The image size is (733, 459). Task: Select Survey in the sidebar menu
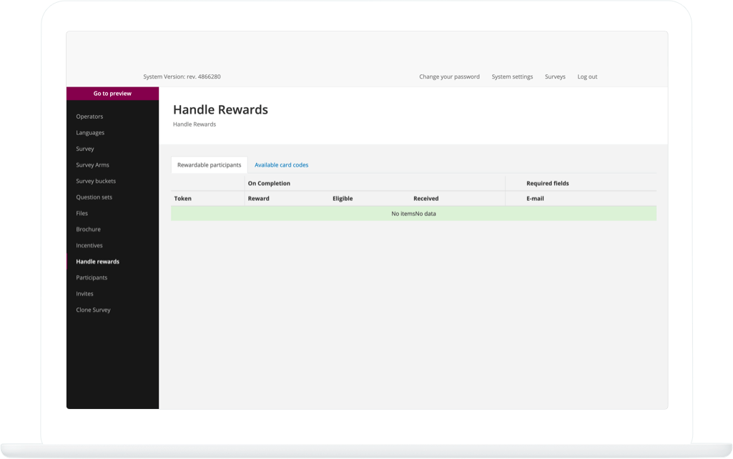click(x=85, y=149)
